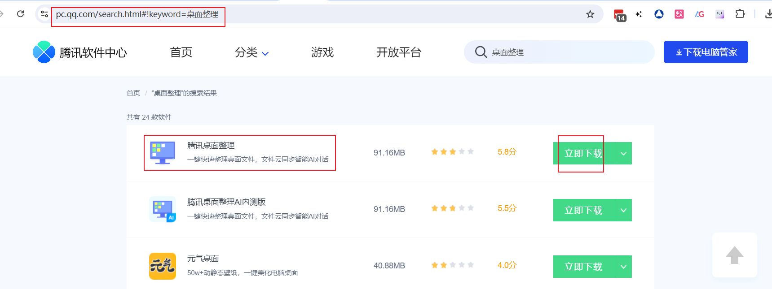Image resolution: width=772 pixels, height=289 pixels.
Task: Click the page reload icon
Action: pyautogui.click(x=20, y=14)
